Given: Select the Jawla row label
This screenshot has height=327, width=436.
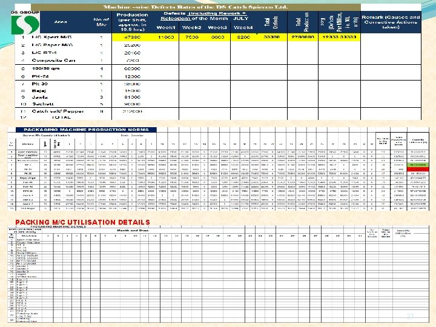Looking at the screenshot, I should [x=40, y=97].
